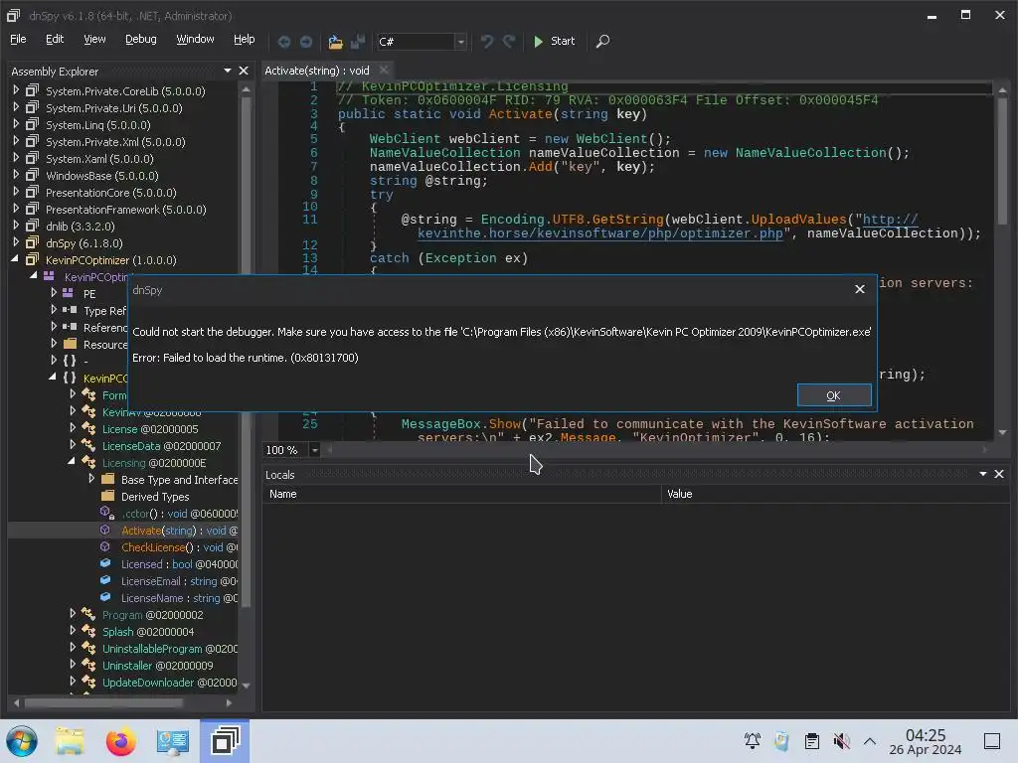Click the Base Type and Interfaces folder icon
The height and width of the screenshot is (763, 1018).
107,479
